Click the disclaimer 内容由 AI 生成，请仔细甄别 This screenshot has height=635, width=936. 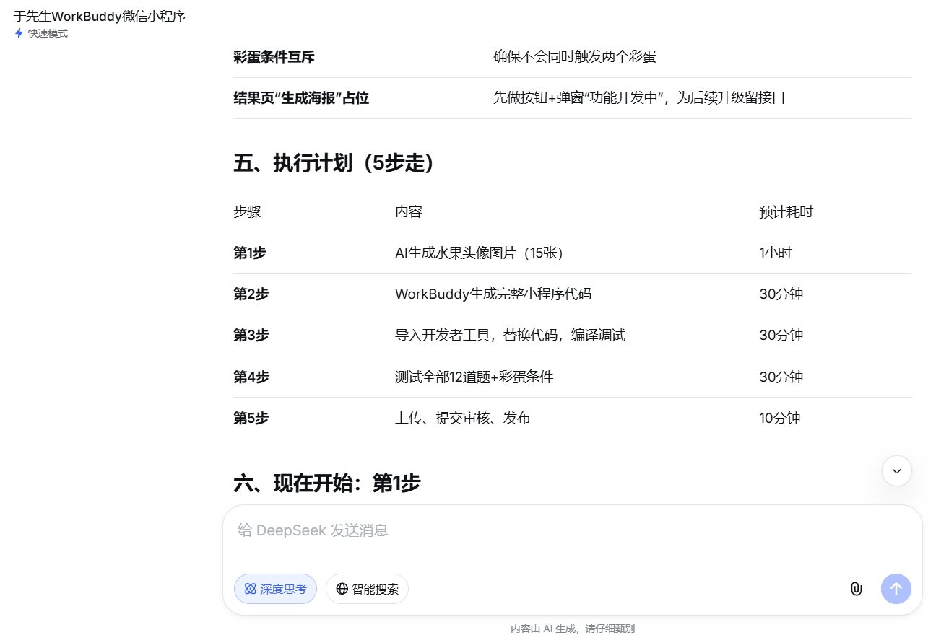(x=573, y=629)
